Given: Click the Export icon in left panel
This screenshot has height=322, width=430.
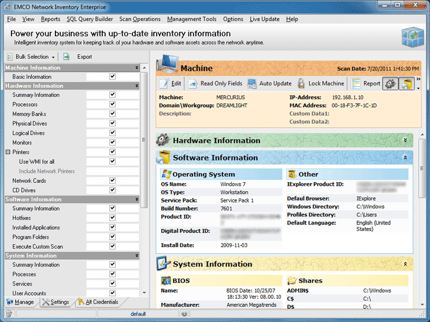Looking at the screenshot, I should (67, 57).
